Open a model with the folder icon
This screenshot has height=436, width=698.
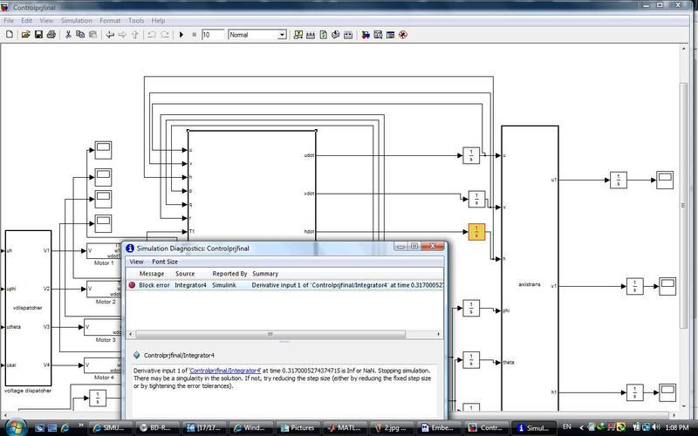coord(26,35)
